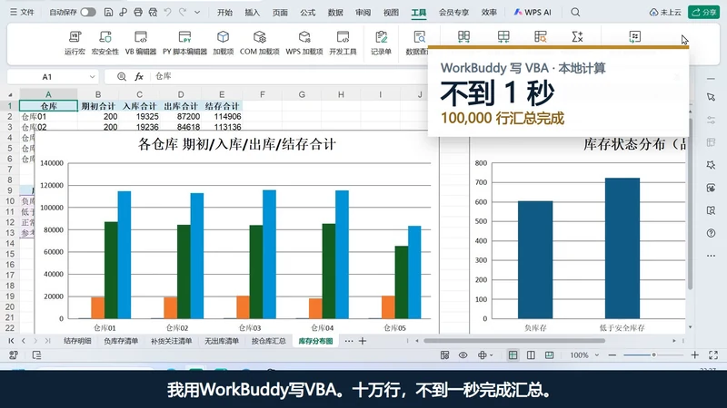
Task: Expand the Name Box dropdown arrow
Action: tap(92, 77)
